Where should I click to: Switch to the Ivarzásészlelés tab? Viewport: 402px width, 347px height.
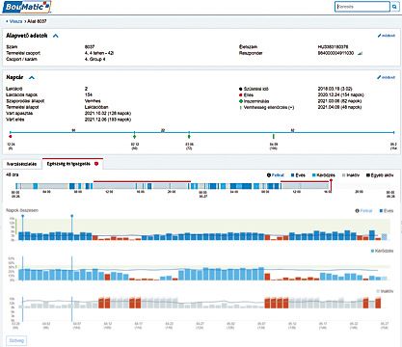[22, 164]
